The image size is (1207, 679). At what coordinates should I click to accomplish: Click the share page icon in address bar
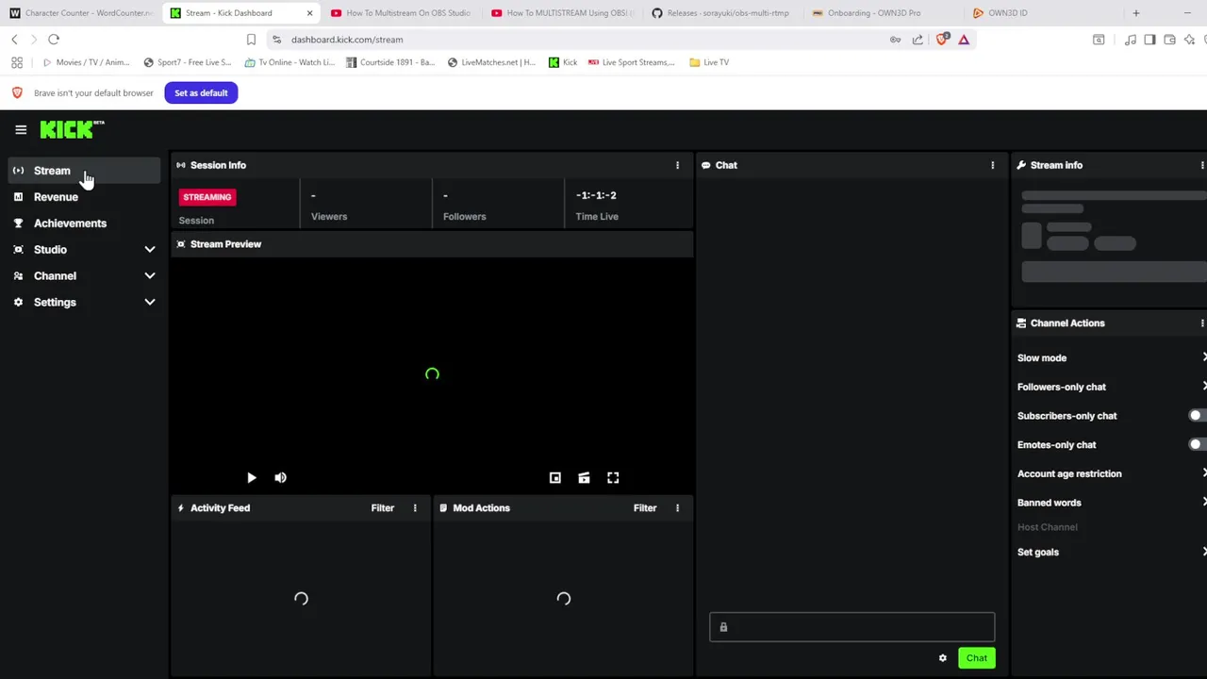(918, 40)
